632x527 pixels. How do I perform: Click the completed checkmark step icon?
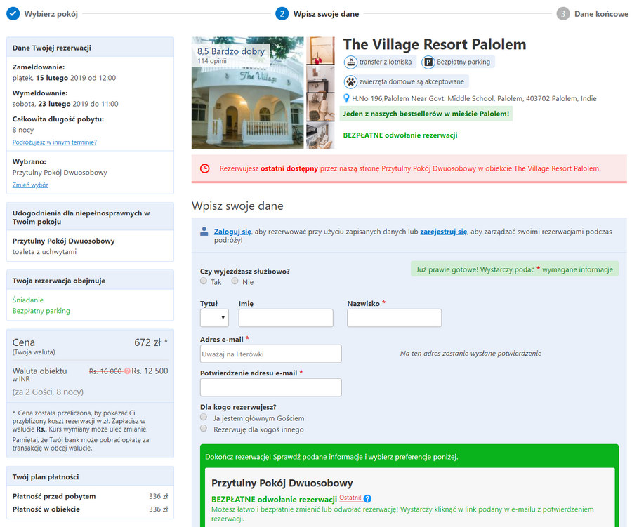coord(13,14)
